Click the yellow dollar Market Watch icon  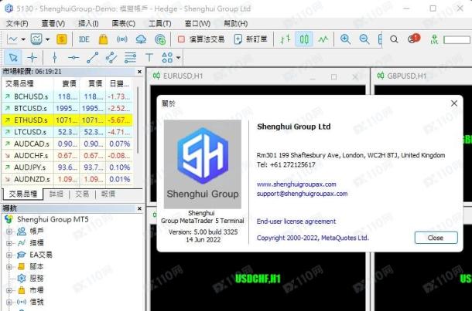61,39
